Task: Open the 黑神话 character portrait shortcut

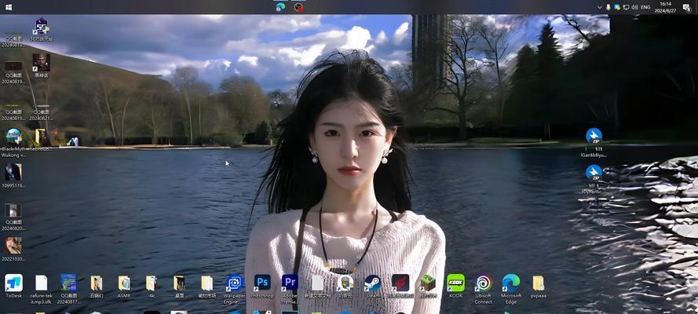Action: 41,63
